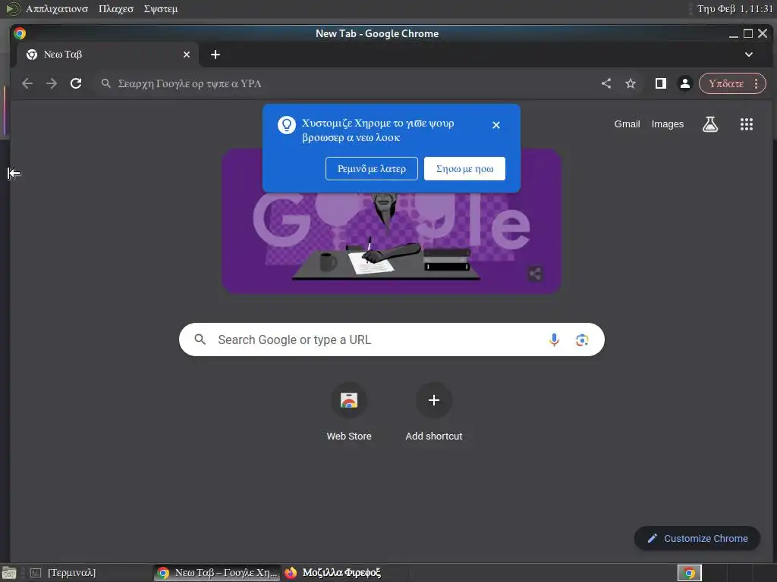Click search magnifier in Google search box
The image size is (777, 582).
[x=200, y=339]
